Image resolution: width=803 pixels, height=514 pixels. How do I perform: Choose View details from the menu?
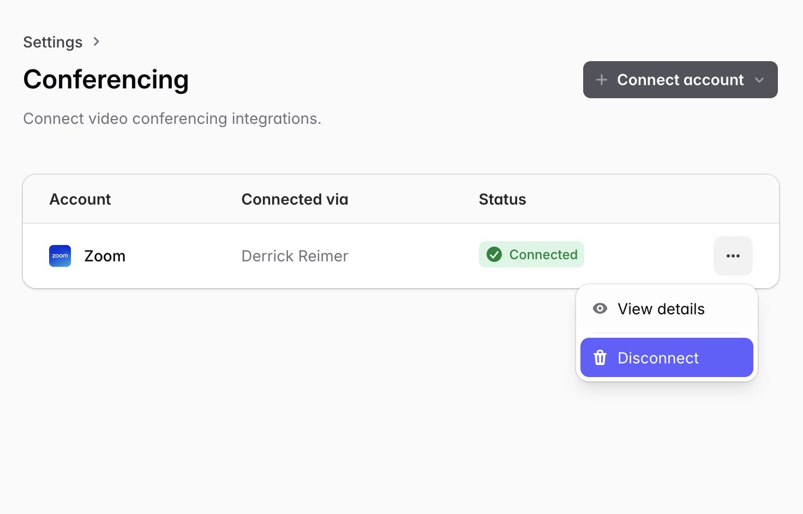tap(661, 309)
